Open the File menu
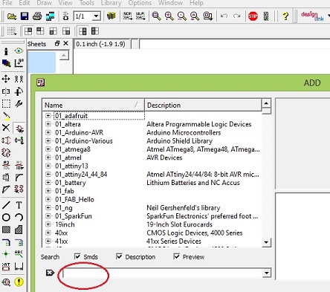The height and width of the screenshot is (292, 330). coord(7,3)
